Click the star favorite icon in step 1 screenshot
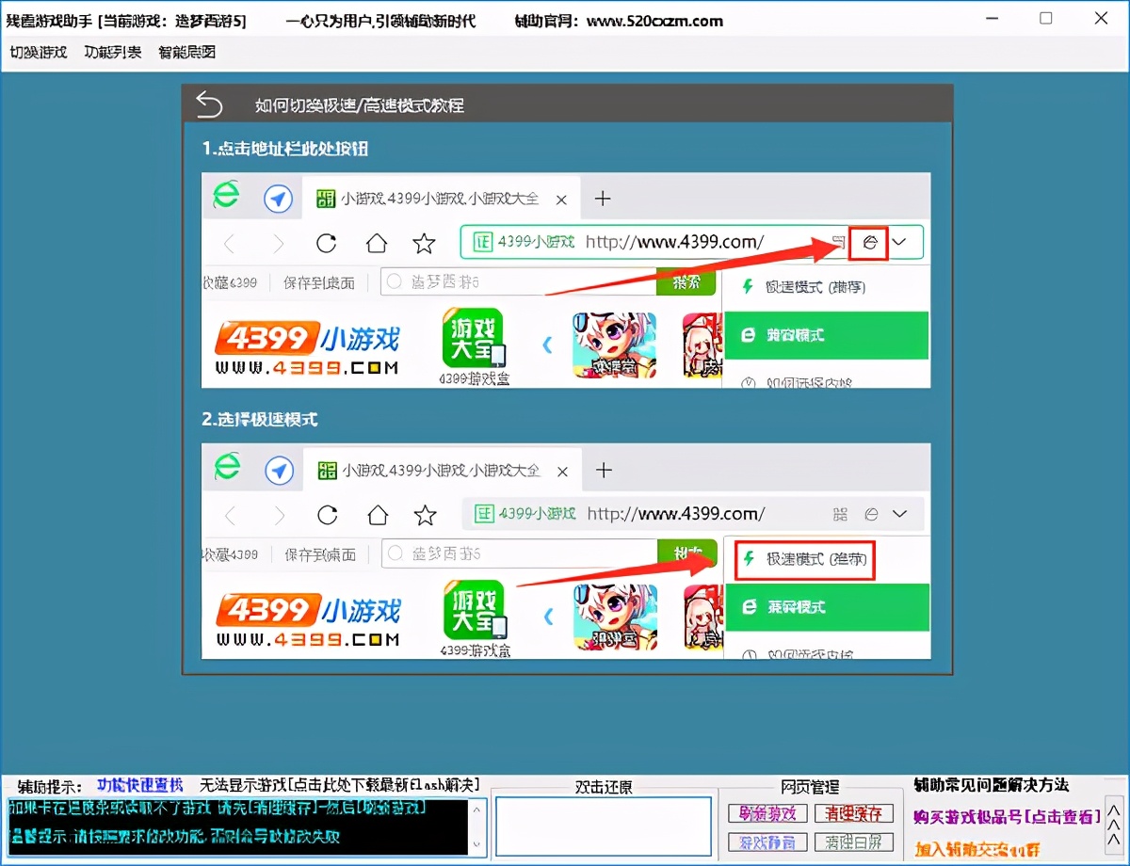The width and height of the screenshot is (1130, 866). point(425,244)
